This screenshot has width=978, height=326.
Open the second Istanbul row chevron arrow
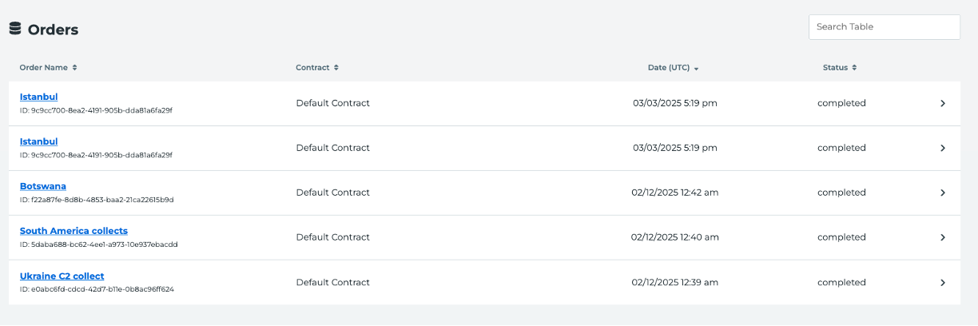(x=943, y=148)
